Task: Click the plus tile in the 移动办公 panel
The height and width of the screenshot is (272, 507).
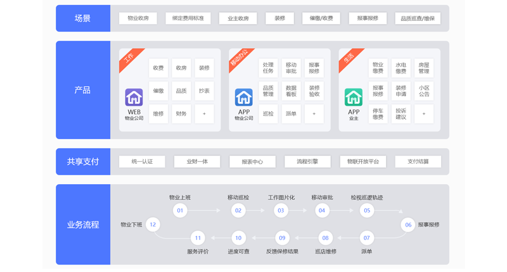Action: coord(314,114)
